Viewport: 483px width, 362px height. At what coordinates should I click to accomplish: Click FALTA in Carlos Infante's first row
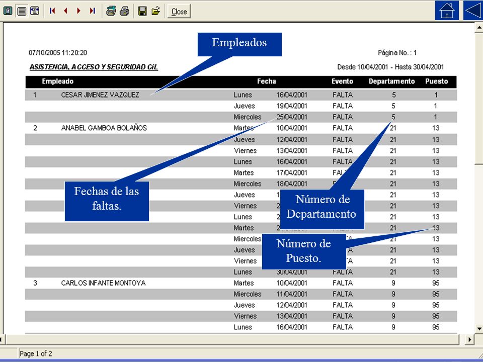coord(343,283)
